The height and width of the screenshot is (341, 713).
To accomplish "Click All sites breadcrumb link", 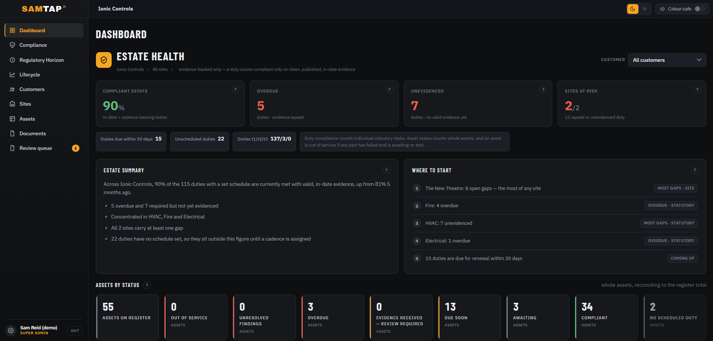I will [x=160, y=69].
